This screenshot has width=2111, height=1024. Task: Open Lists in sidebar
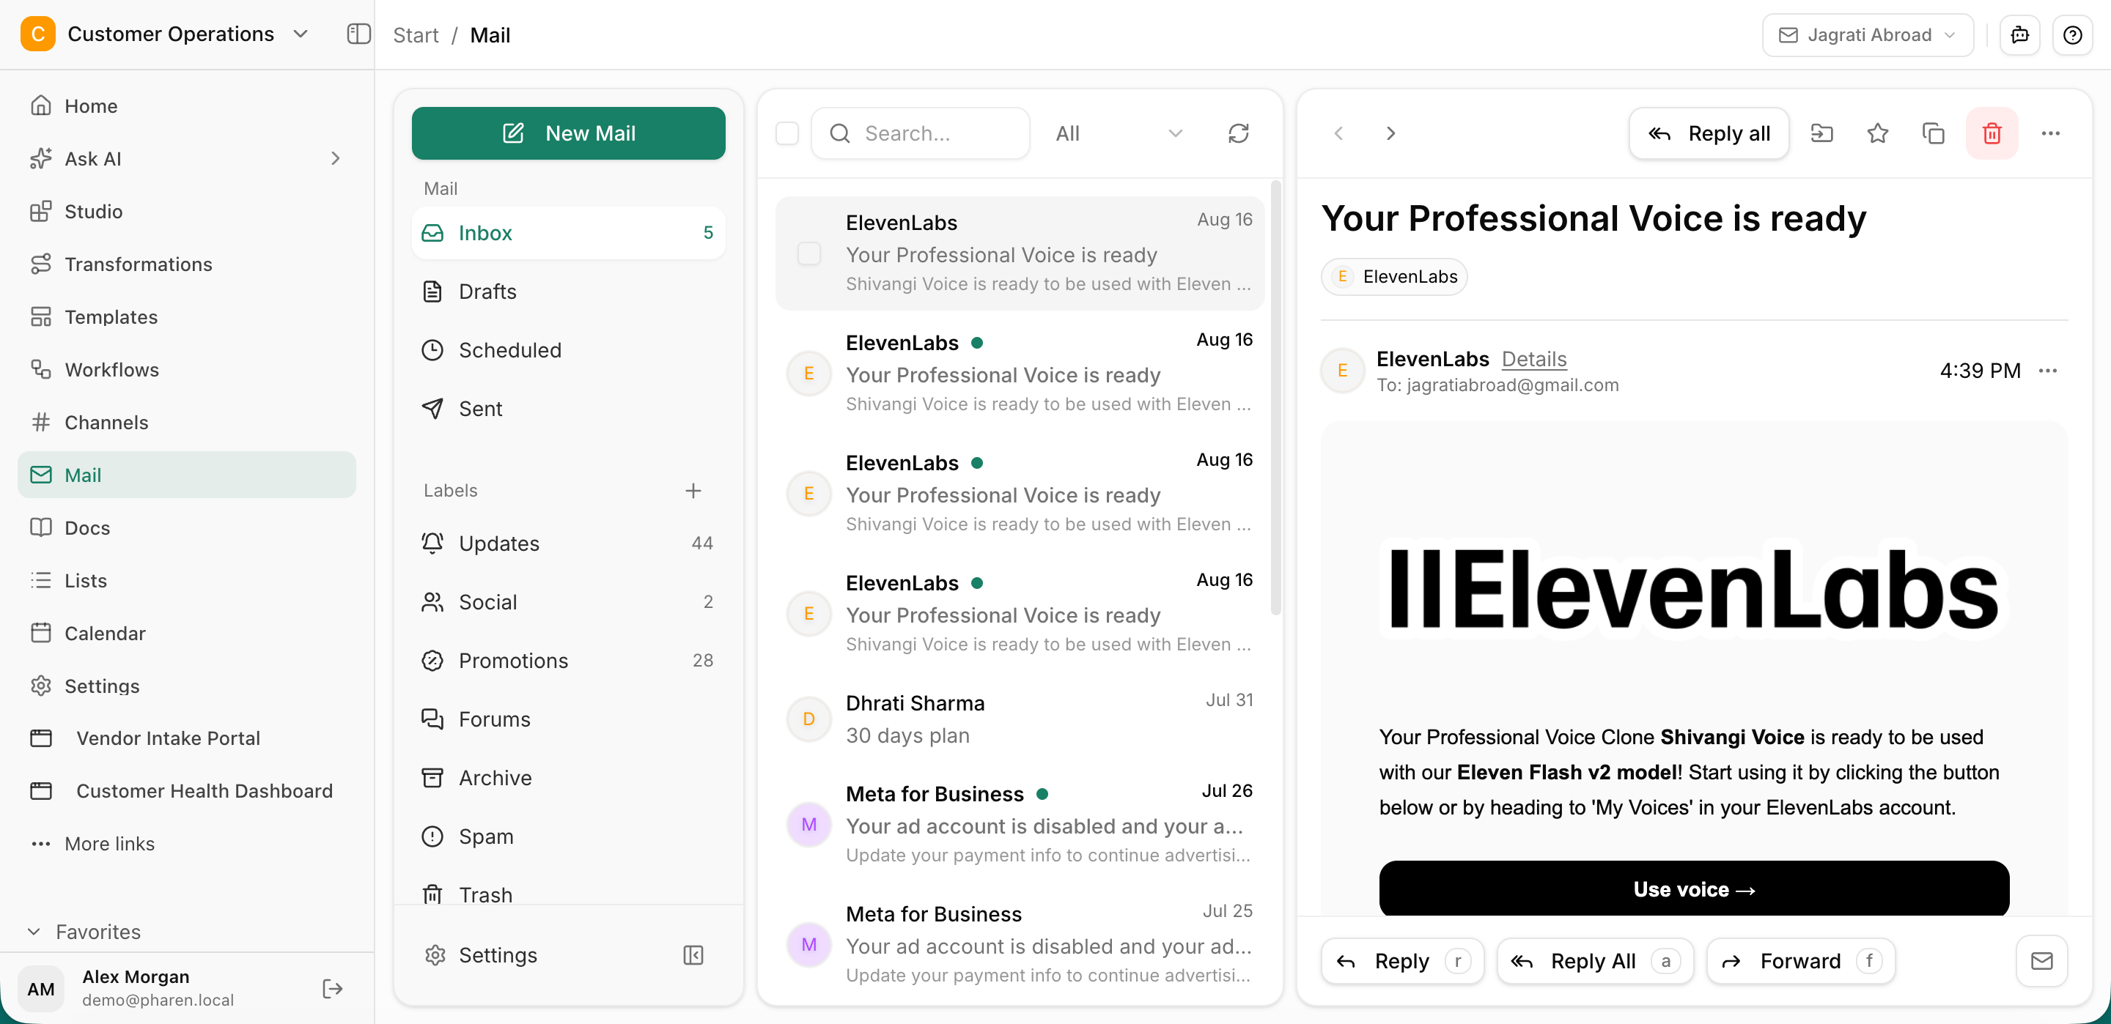click(187, 580)
